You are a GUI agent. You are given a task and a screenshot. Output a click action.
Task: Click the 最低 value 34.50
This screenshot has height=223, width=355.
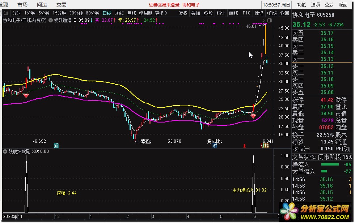click(x=327, y=113)
